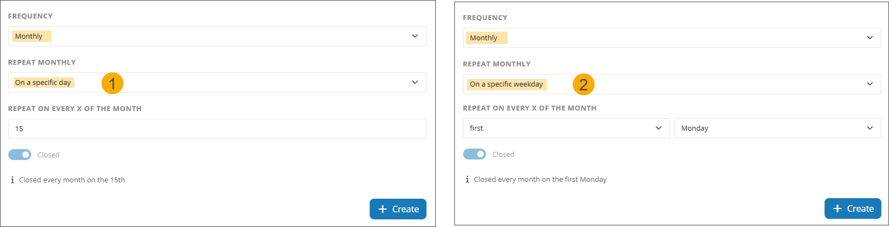Click day-of-month field containing 15
This screenshot has width=889, height=227.
[217, 128]
